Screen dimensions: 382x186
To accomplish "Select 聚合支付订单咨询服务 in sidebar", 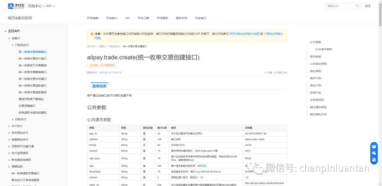I will pos(25,180).
